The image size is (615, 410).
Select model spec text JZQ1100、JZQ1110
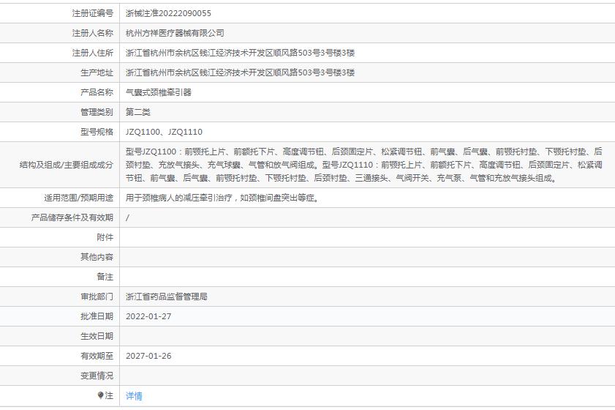(164, 132)
